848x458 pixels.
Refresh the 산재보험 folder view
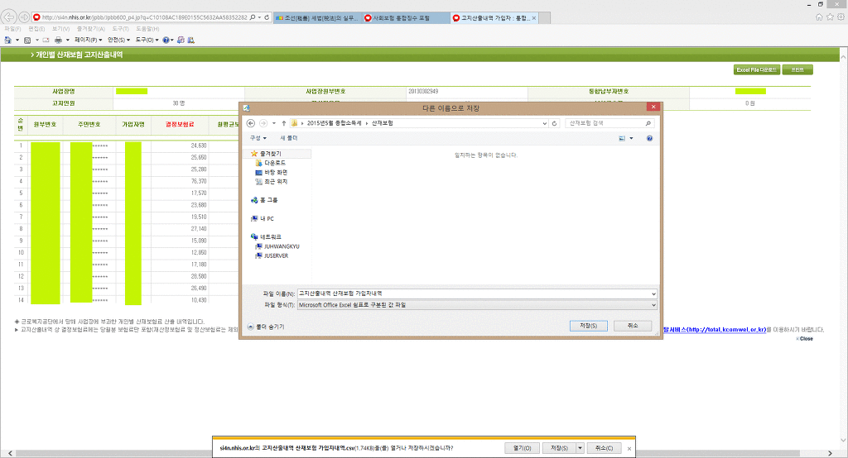point(554,123)
